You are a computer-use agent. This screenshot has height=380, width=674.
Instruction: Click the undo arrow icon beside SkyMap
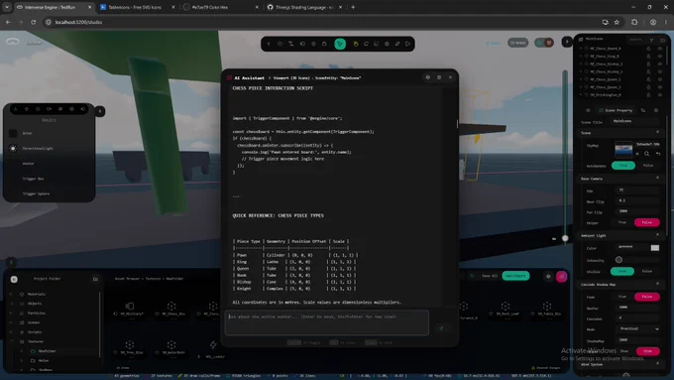click(658, 154)
